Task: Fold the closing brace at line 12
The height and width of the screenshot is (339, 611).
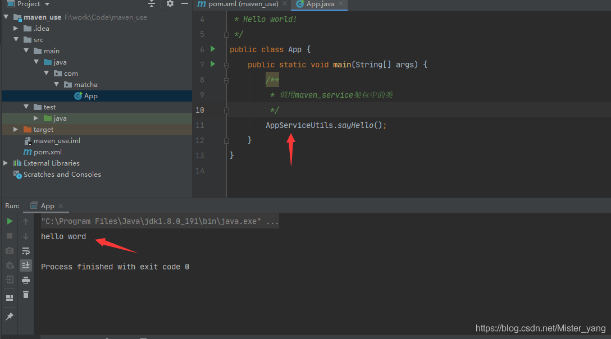Action: point(226,141)
